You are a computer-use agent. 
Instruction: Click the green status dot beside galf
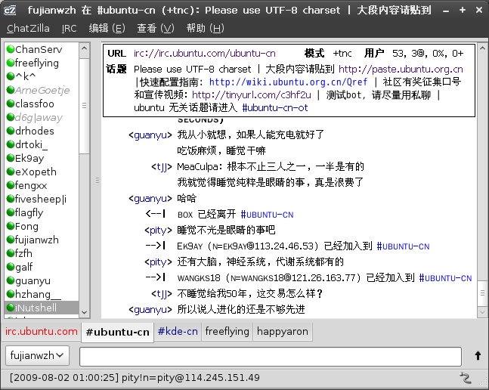click(11, 267)
